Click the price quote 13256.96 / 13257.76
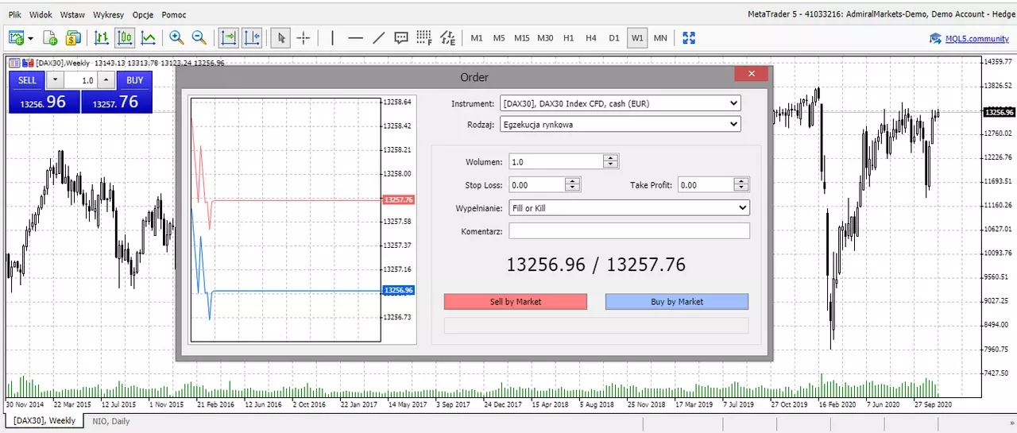This screenshot has width=1017, height=433. pyautogui.click(x=596, y=265)
